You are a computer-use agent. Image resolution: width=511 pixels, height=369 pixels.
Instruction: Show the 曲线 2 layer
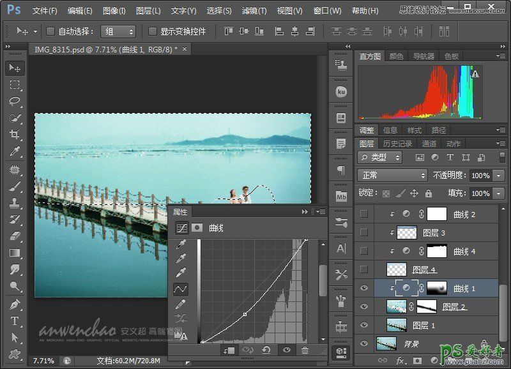[364, 215]
